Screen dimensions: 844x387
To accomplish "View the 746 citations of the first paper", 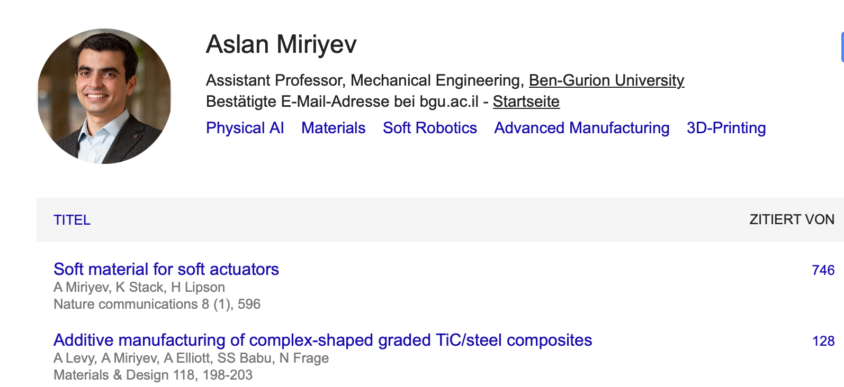I will coord(823,270).
